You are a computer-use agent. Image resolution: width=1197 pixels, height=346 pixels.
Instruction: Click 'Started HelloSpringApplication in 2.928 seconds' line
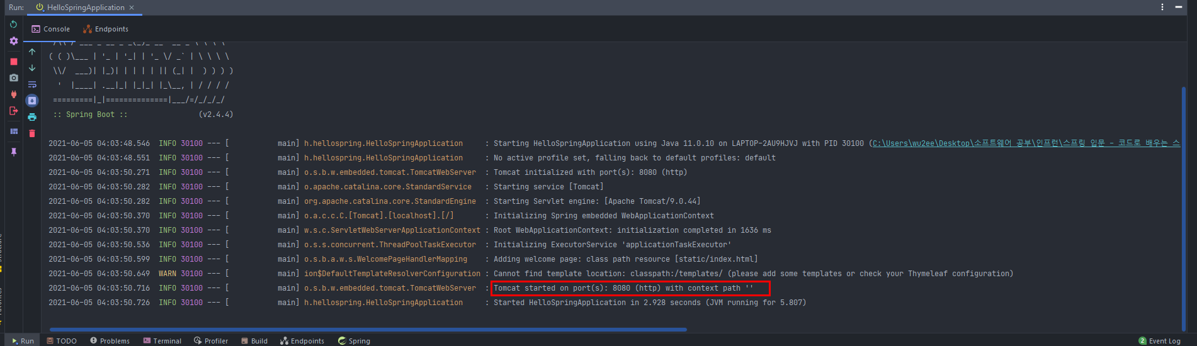click(650, 303)
